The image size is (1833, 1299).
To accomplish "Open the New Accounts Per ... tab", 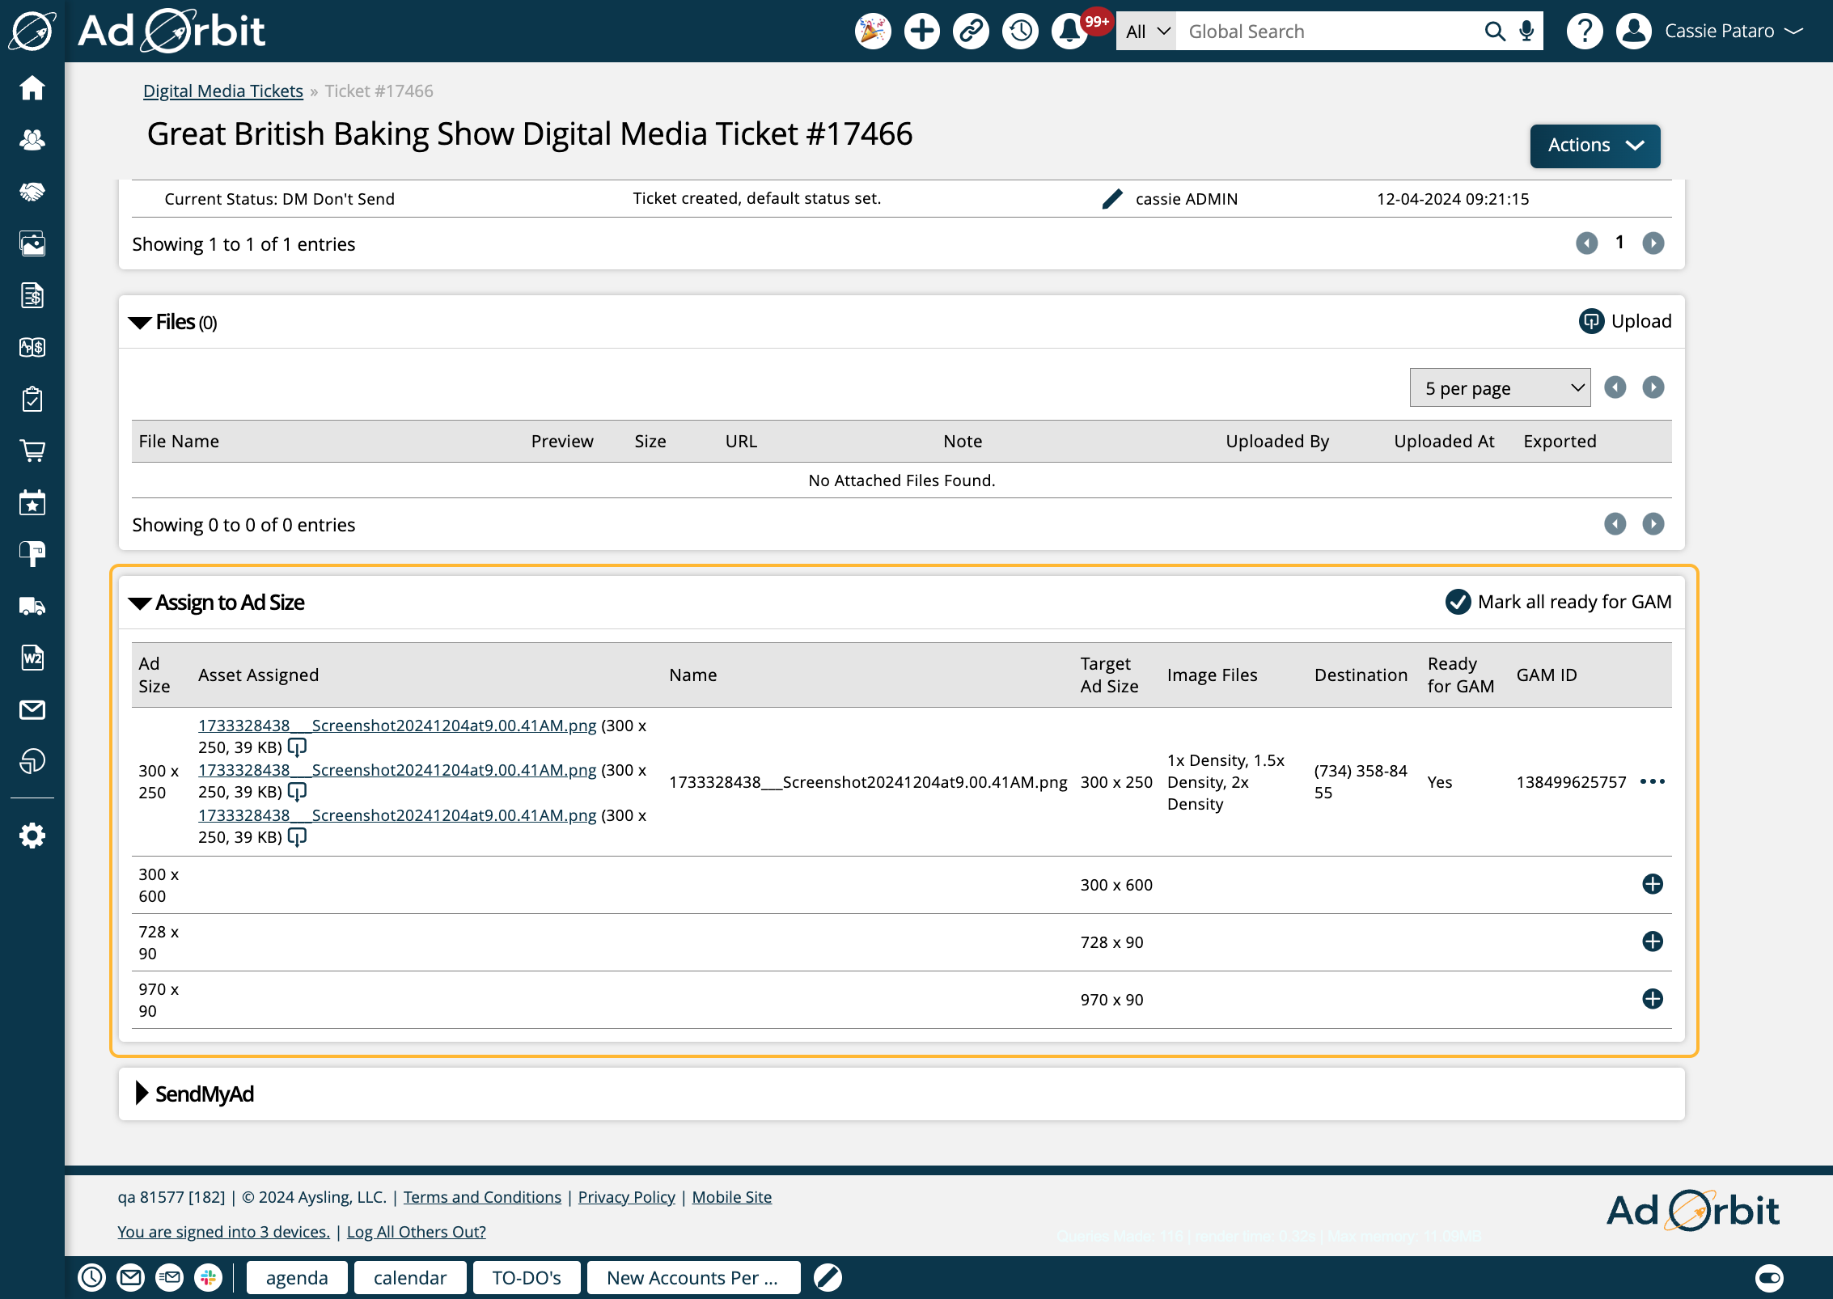I will tap(693, 1278).
